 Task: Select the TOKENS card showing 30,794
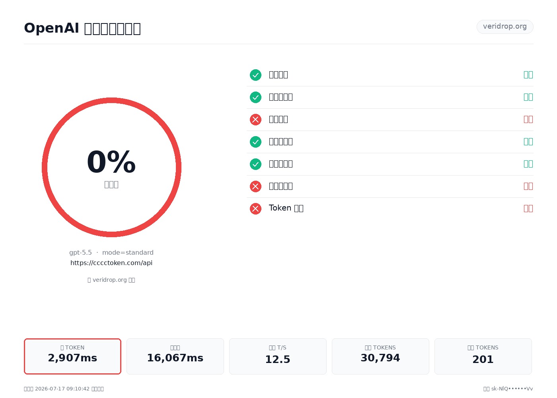point(380,356)
